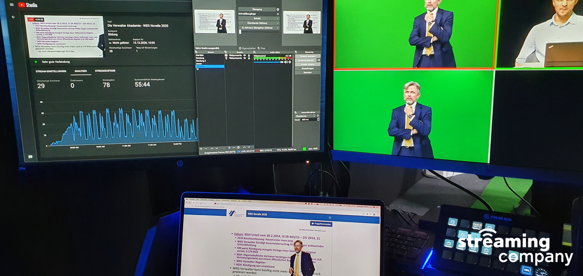583x276 pixels.
Task: Open Eigenschaften for the selected source
Action: 247,48
